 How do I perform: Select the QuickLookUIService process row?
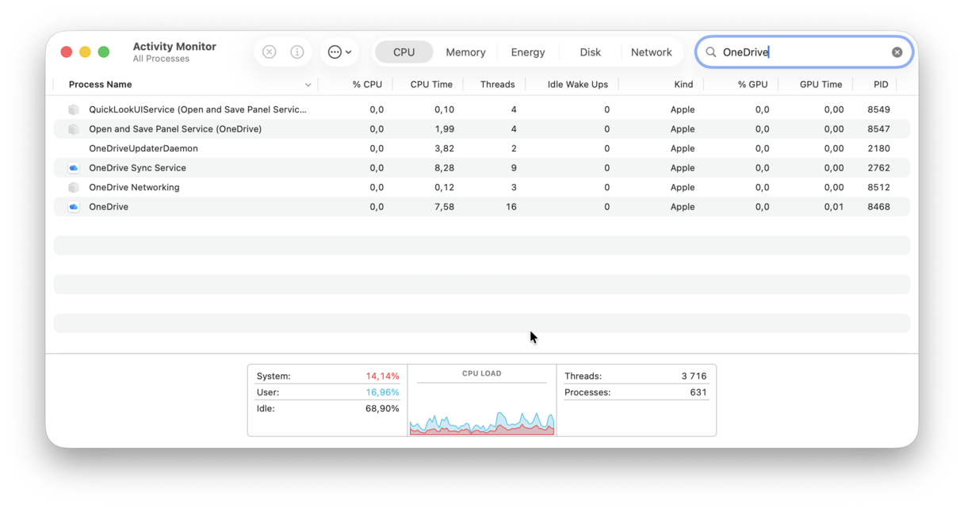coord(482,109)
